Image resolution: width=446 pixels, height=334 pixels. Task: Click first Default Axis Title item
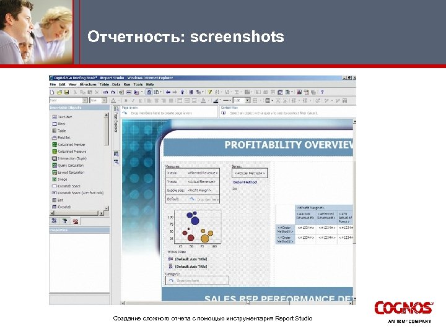click(x=191, y=259)
